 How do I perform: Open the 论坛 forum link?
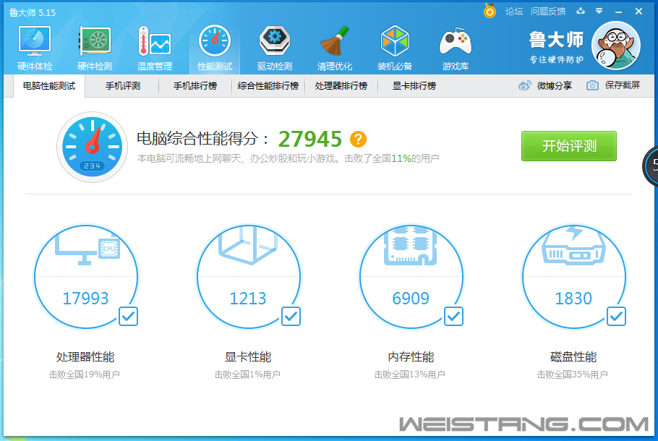click(514, 12)
